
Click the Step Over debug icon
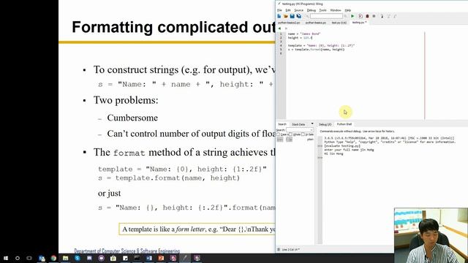tap(388, 16)
